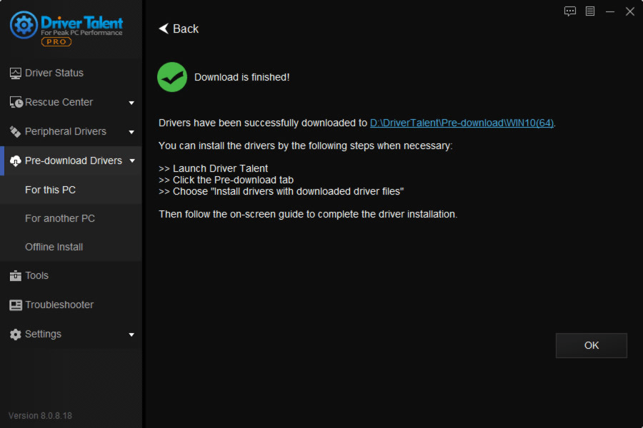Viewport: 643px width, 428px height.
Task: Click the Peripheral Drivers plug icon
Action: 16,131
